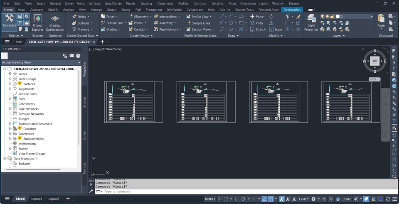399x204 pixels.
Task: Click the TOP face of the ViewCube
Action: click(x=374, y=61)
